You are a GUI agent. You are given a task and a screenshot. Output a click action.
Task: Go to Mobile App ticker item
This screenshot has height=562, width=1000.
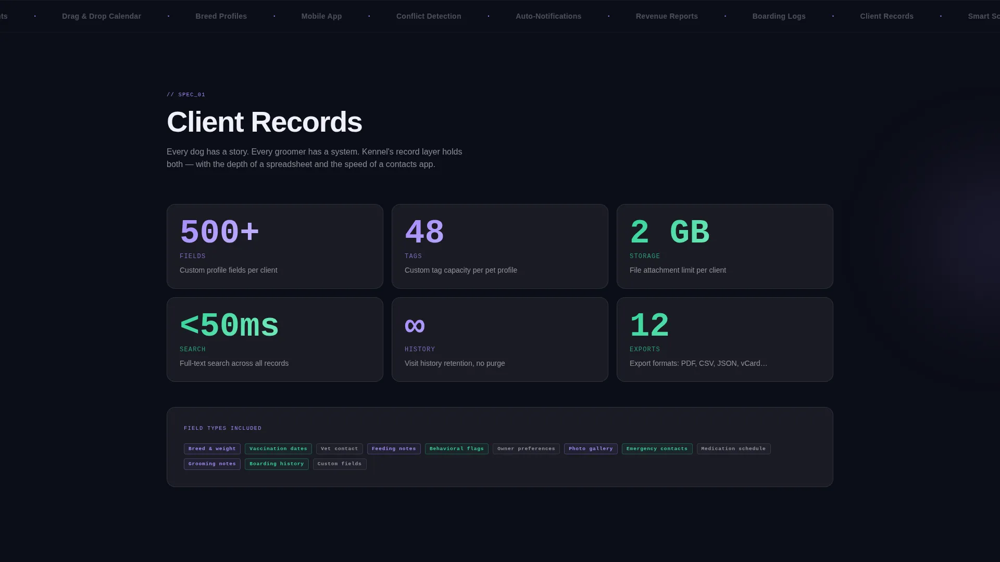[321, 16]
